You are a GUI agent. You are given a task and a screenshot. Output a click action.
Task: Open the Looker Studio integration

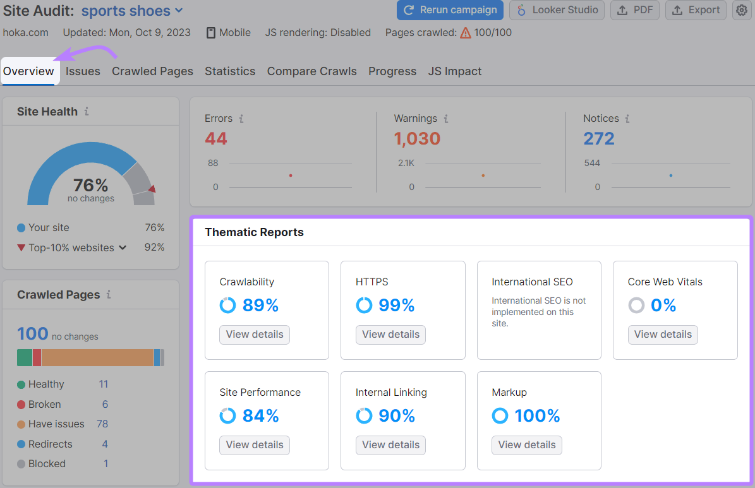click(x=556, y=10)
